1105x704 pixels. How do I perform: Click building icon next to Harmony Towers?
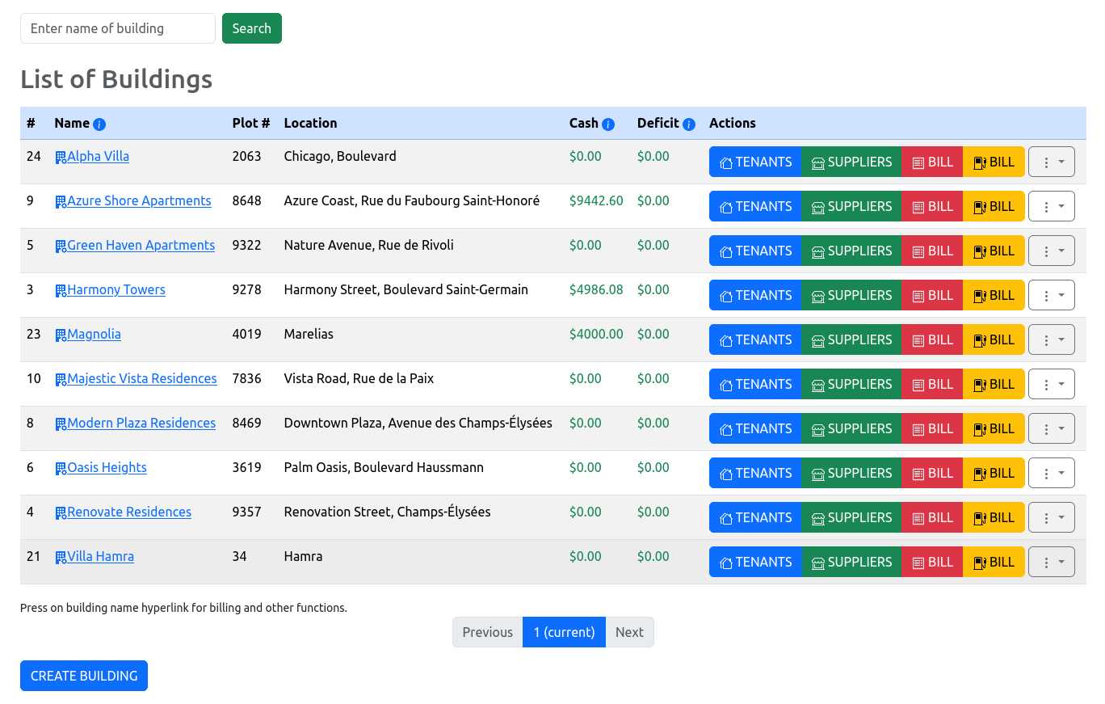pyautogui.click(x=61, y=291)
